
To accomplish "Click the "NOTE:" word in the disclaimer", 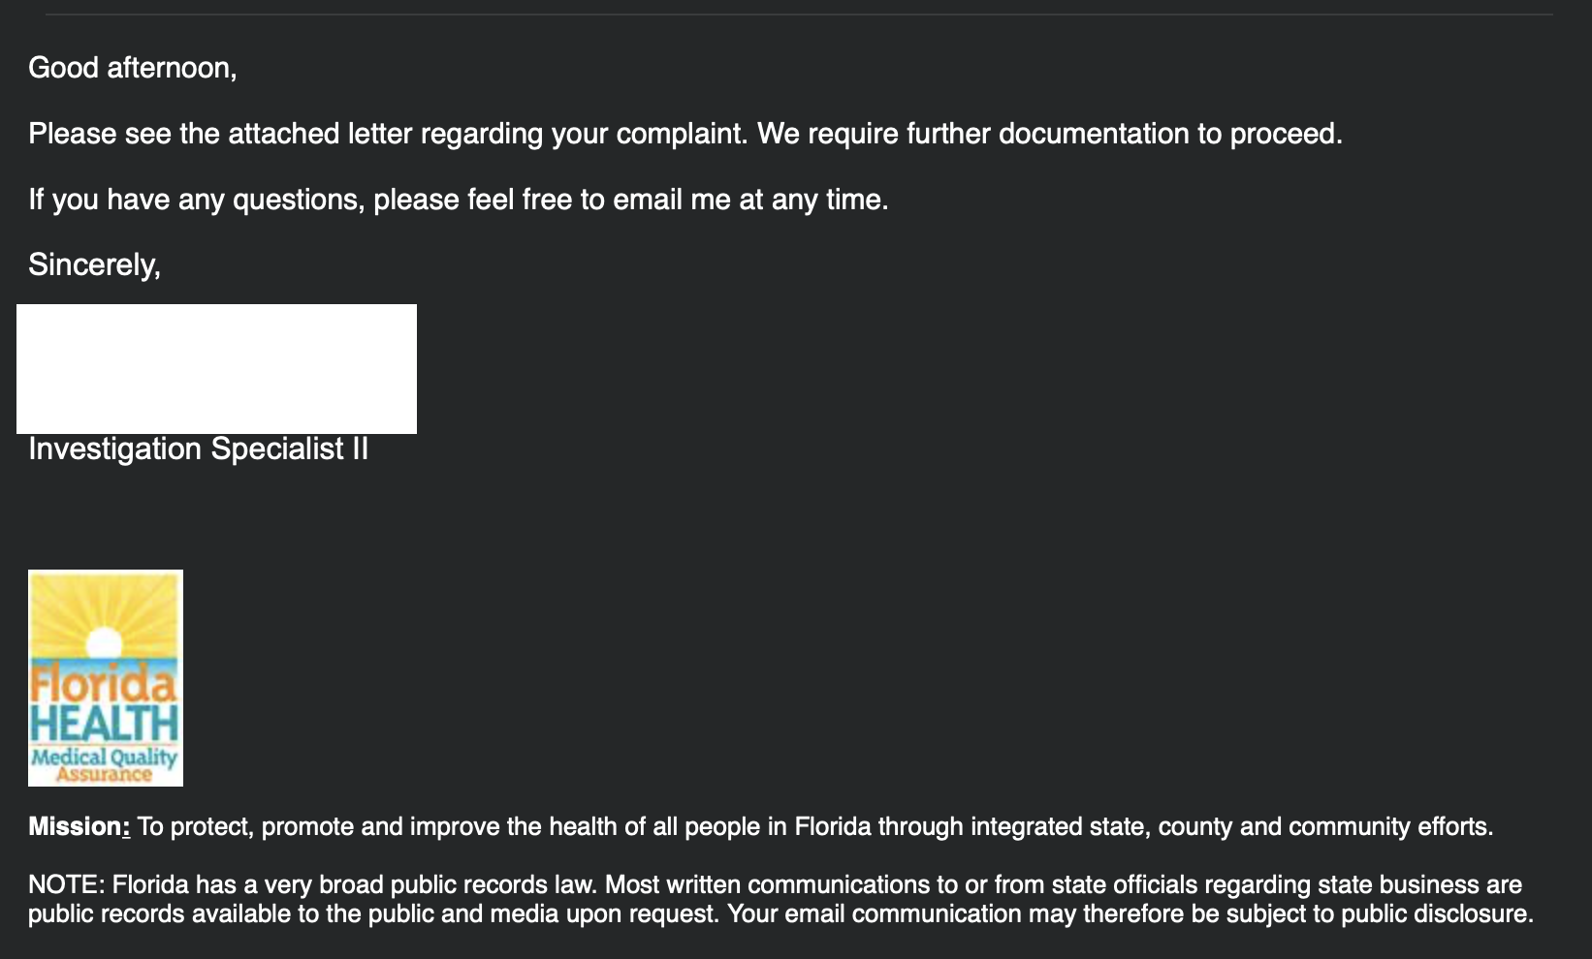I will pyautogui.click(x=66, y=885).
